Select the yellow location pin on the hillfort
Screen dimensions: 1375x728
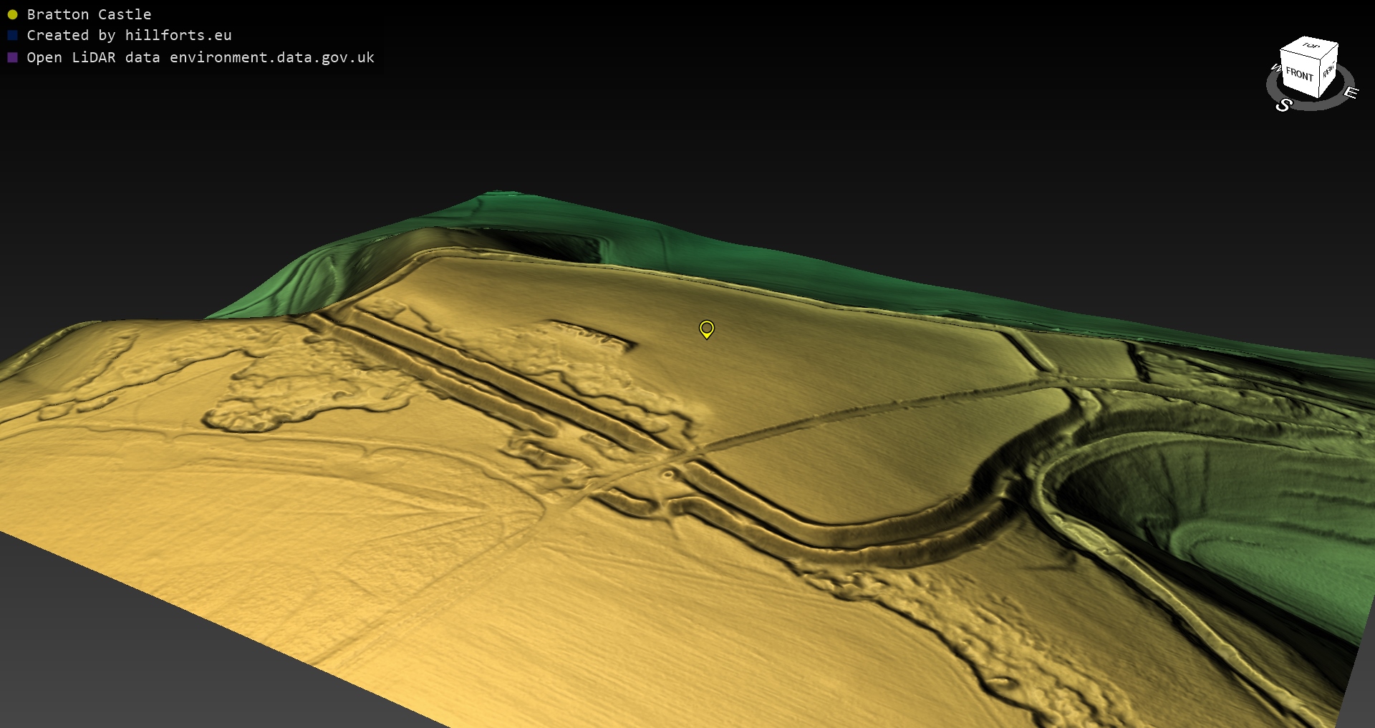pos(706,329)
